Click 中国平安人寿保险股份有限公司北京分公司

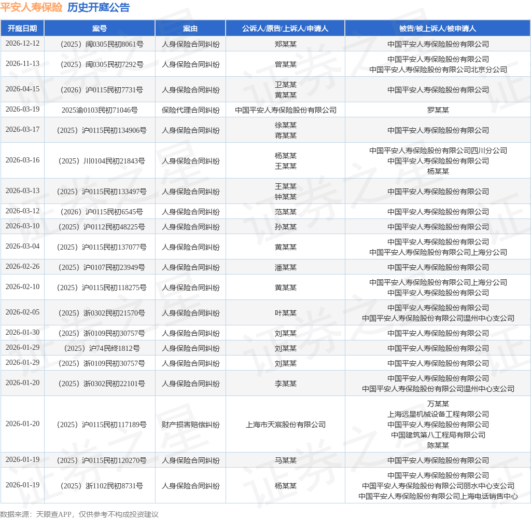coord(438,70)
